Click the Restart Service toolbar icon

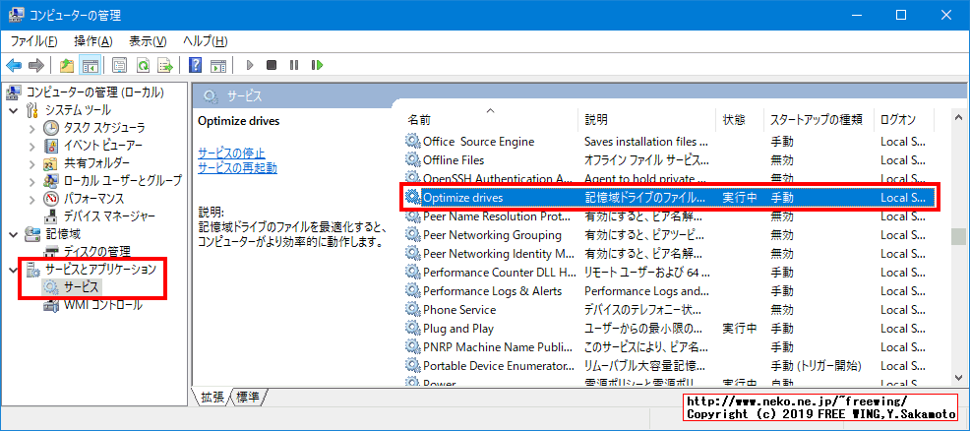pyautogui.click(x=317, y=65)
